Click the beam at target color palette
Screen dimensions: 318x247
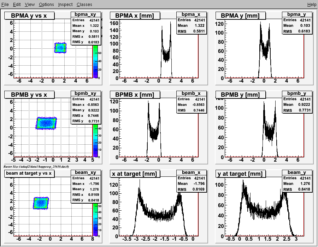(x=95, y=220)
